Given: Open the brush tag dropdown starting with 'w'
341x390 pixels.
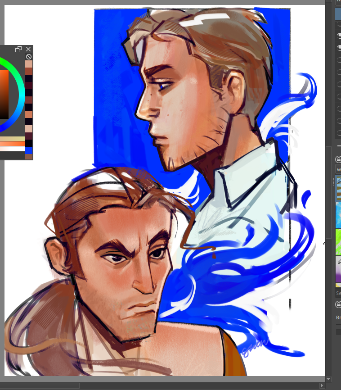Looking at the screenshot, I should point(338,170).
